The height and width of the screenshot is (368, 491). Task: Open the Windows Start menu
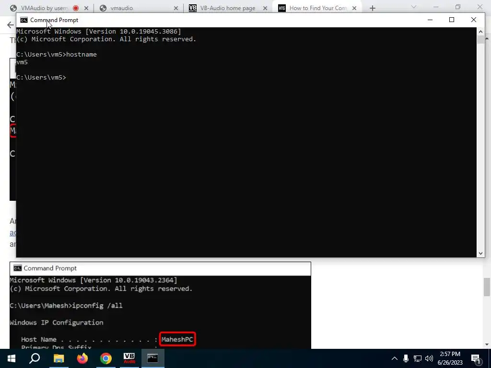click(x=12, y=358)
